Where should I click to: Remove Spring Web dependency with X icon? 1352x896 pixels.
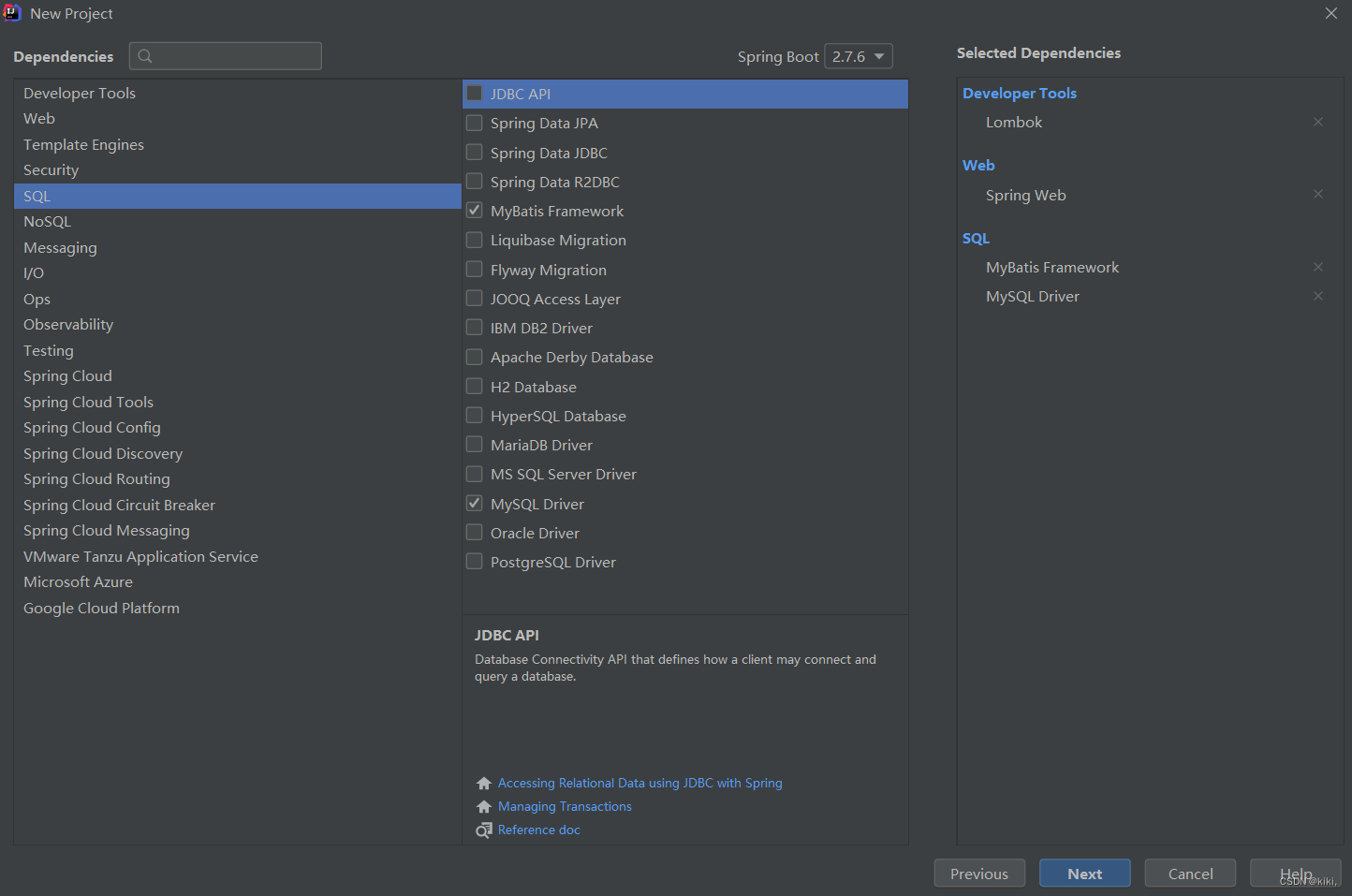[x=1318, y=195]
